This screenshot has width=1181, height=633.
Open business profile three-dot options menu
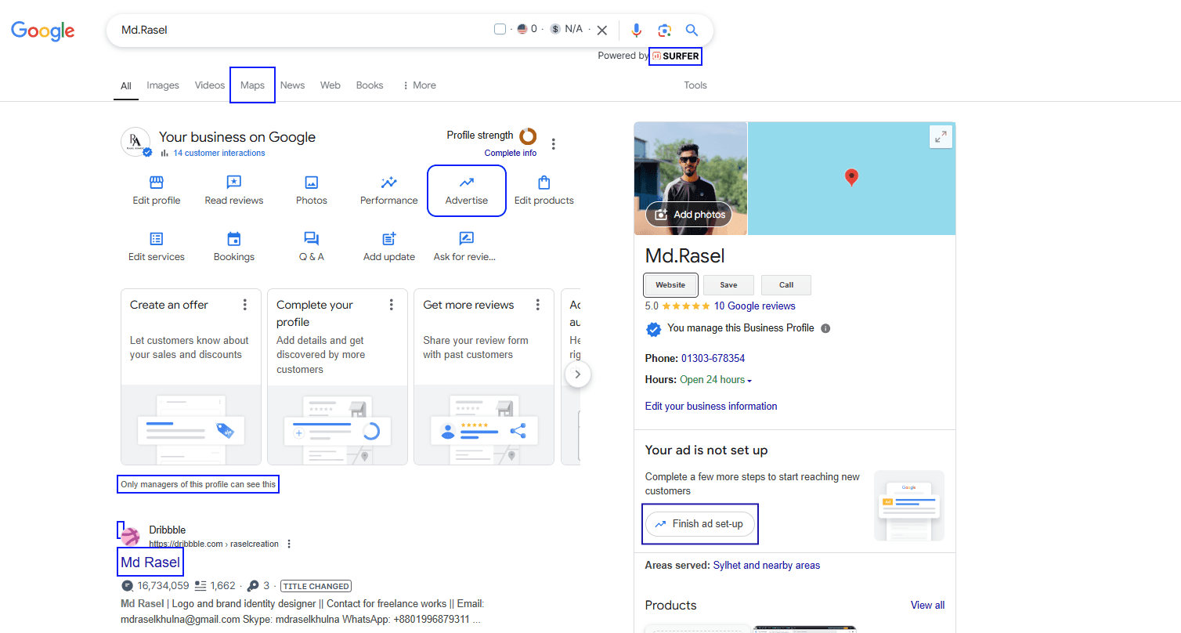(554, 144)
